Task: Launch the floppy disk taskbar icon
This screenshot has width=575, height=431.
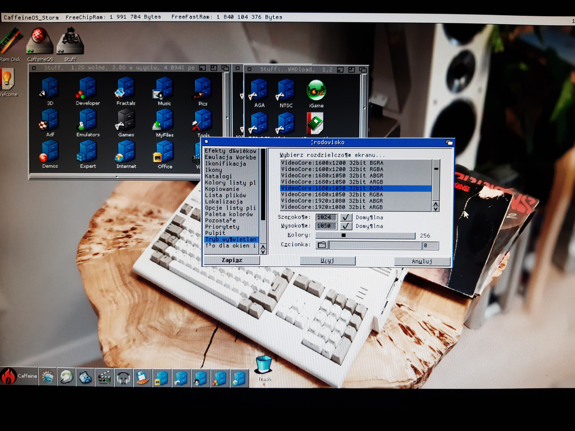Action: [x=142, y=378]
